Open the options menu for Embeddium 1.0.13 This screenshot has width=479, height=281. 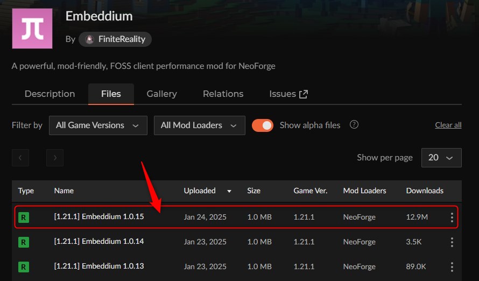pos(452,267)
